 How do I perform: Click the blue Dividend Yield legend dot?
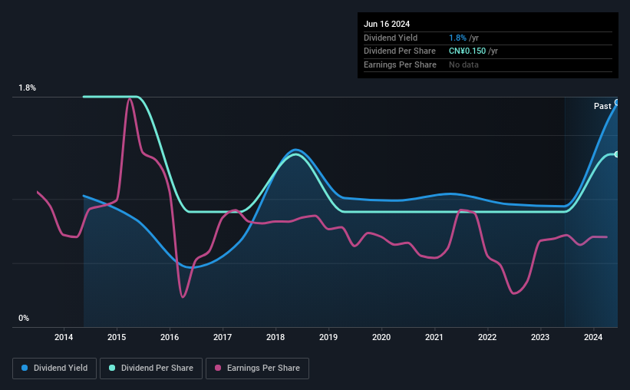click(25, 368)
